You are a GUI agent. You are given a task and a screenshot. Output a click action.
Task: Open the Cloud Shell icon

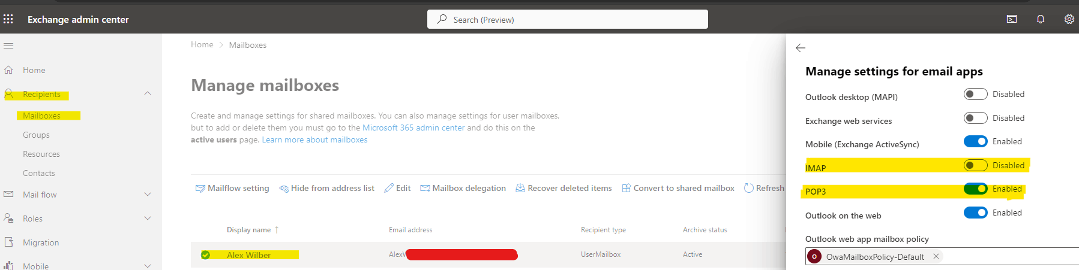(1012, 19)
